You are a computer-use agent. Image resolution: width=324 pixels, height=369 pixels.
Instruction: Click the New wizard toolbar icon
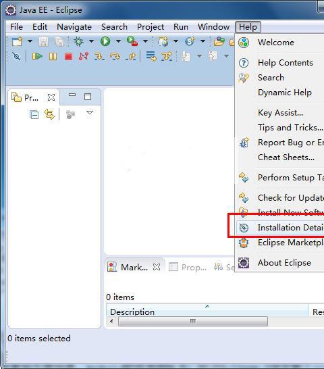point(17,41)
